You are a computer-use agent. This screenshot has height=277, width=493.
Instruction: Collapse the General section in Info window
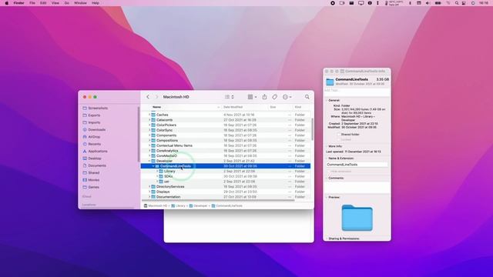click(327, 101)
